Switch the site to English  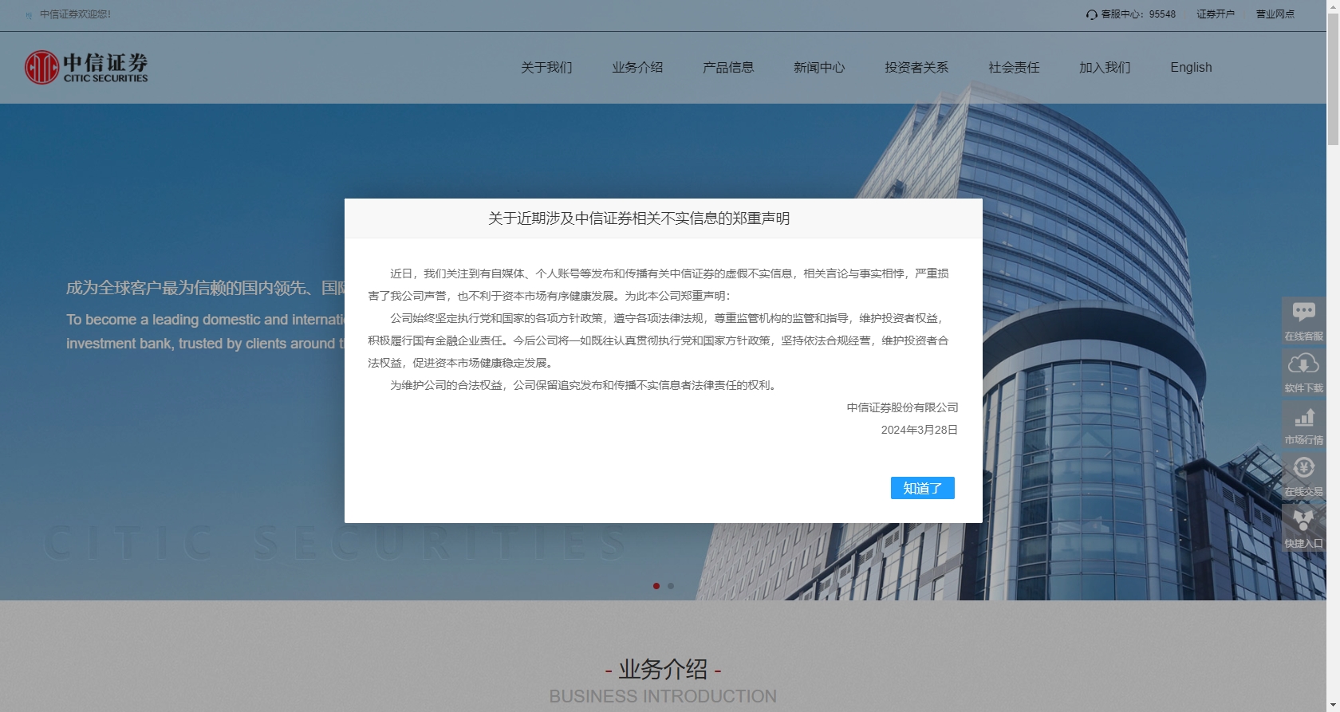(x=1191, y=68)
